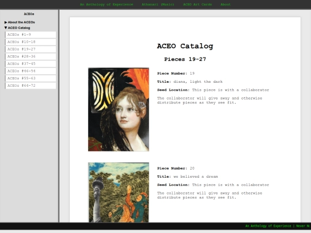This screenshot has height=233, width=311.
Task: Go to ACEOs #37-45 page
Action: coord(31,64)
